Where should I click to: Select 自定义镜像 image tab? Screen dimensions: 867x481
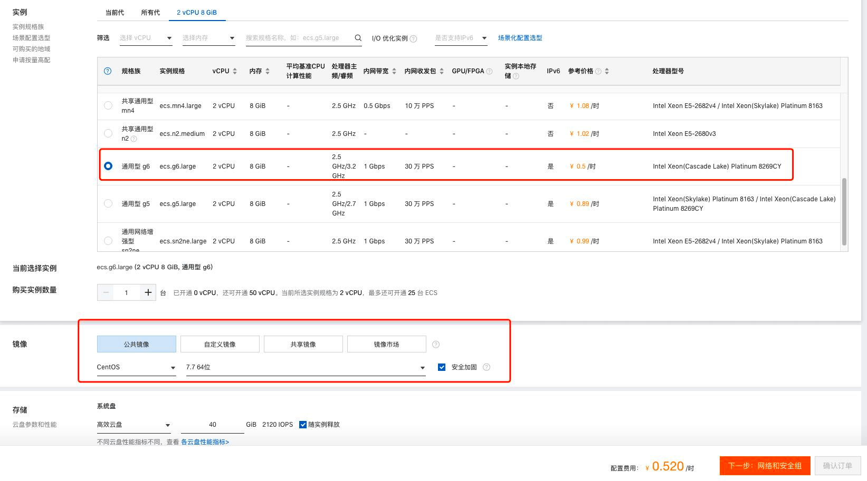coord(220,344)
